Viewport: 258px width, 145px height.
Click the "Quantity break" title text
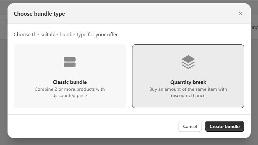coord(188,82)
